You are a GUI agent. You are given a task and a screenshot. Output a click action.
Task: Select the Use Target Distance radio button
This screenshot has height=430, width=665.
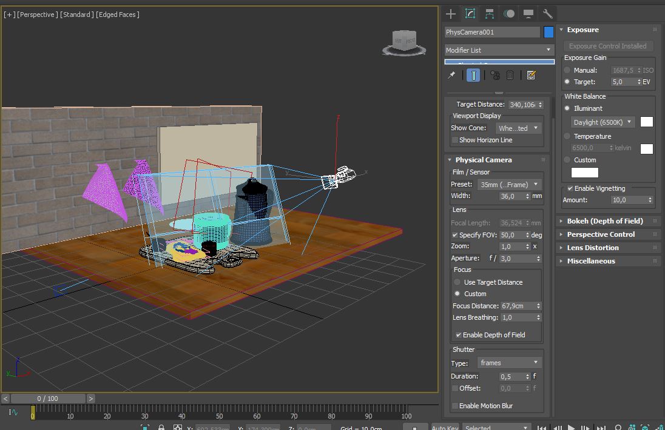pos(457,282)
